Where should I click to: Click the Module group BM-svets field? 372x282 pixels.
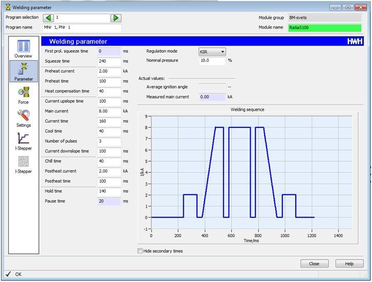click(x=324, y=18)
